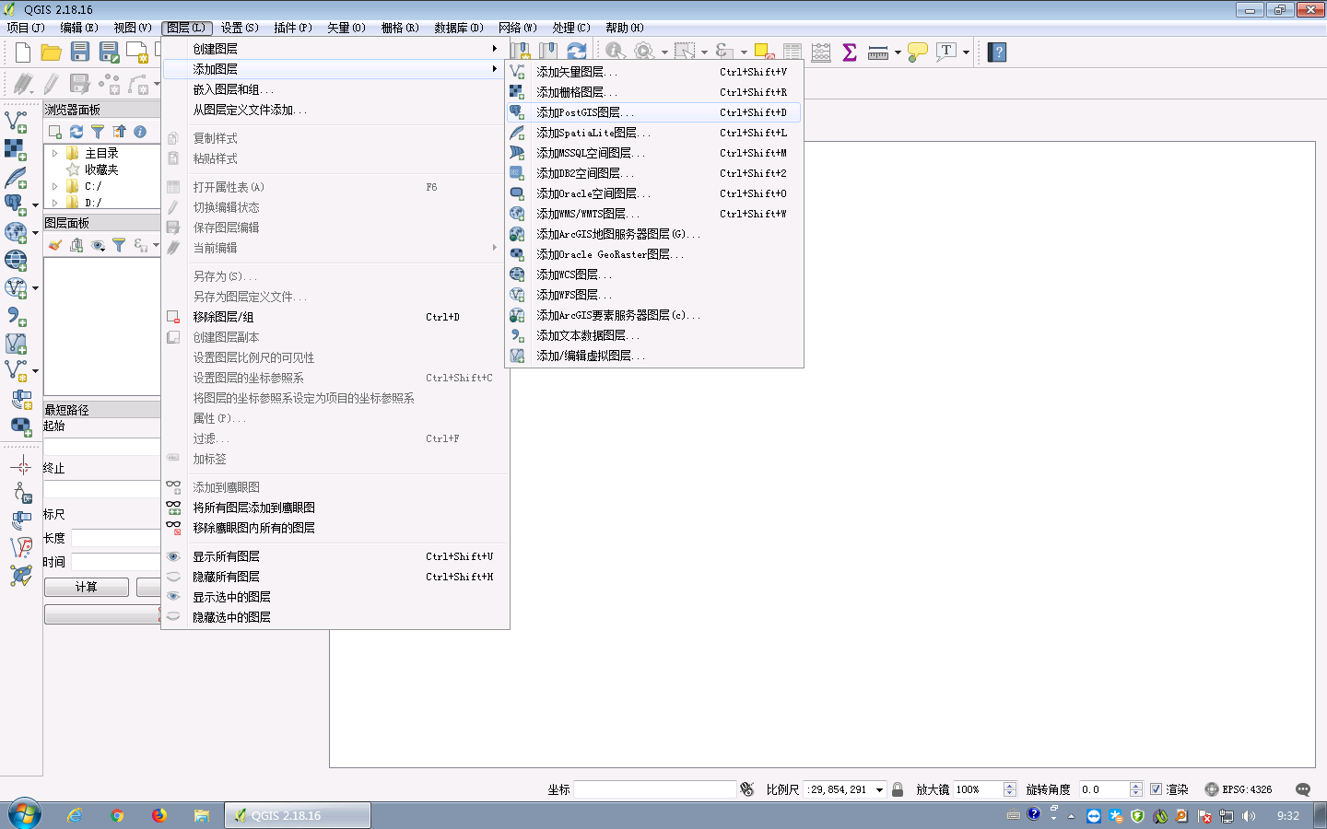1327x829 pixels.
Task: Open the 矢量(O) menu
Action: click(x=346, y=28)
